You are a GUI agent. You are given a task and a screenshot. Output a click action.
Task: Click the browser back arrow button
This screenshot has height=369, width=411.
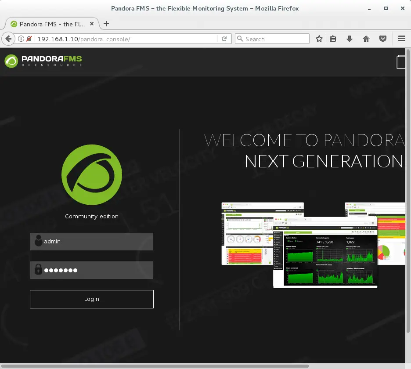point(8,39)
